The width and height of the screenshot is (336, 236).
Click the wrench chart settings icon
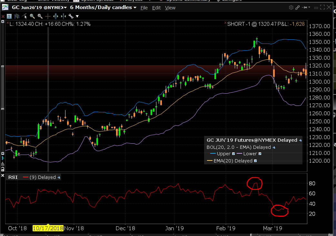[x=71, y=16]
